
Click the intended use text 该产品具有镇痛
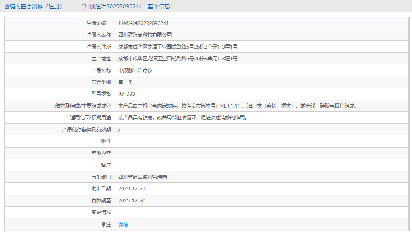point(183,117)
